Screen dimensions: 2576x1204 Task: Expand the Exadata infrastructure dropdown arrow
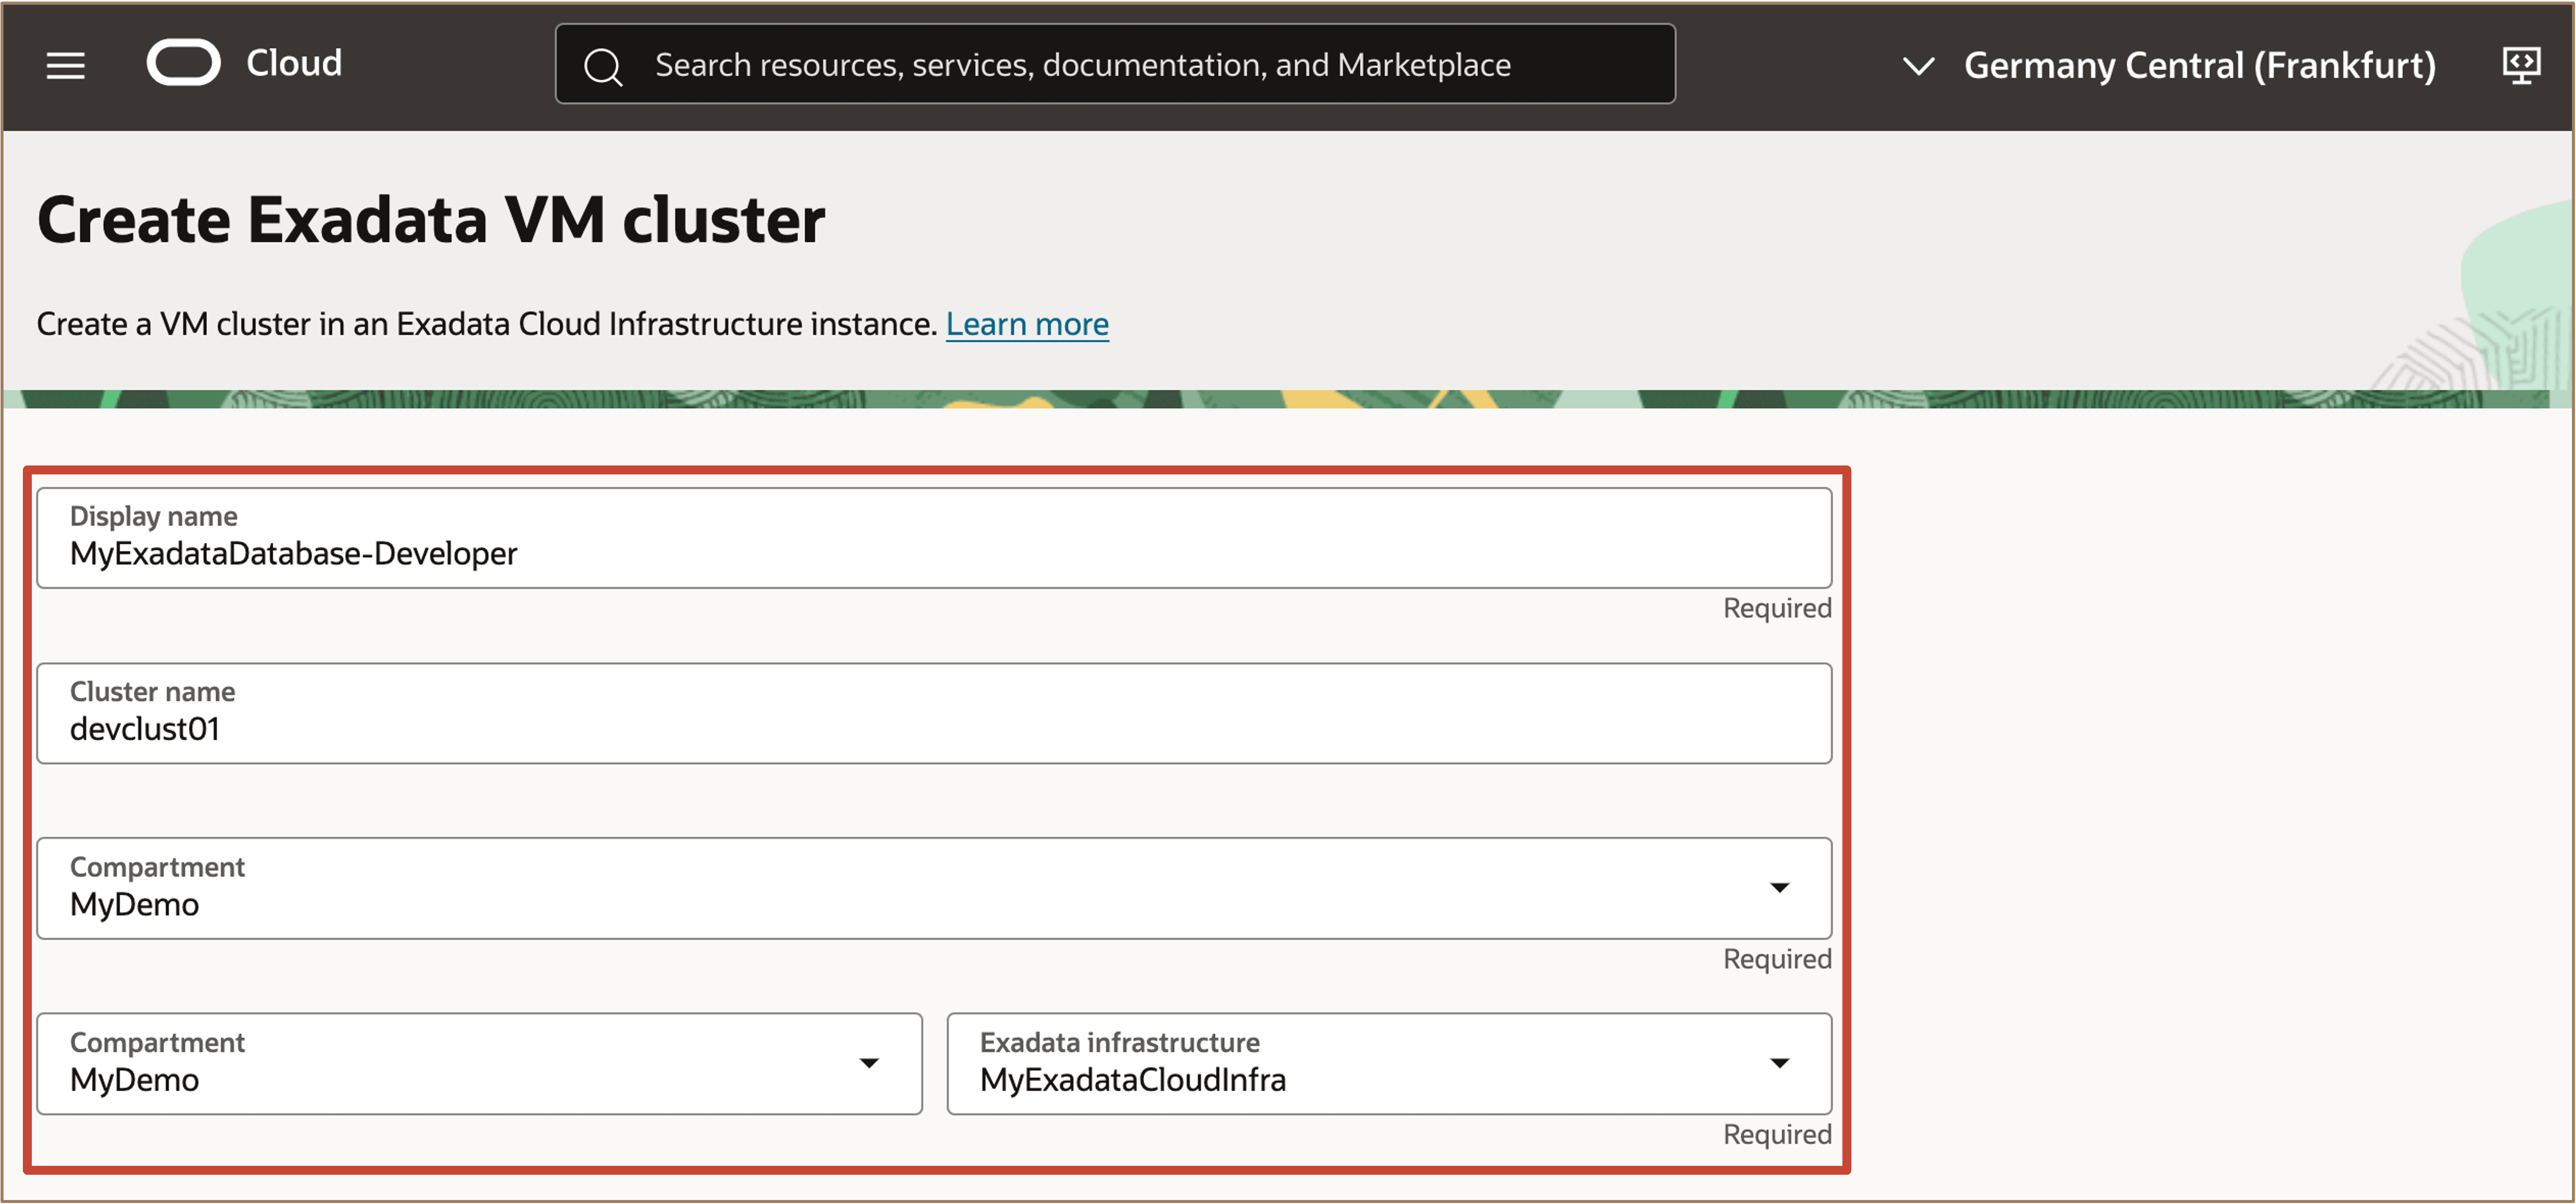[x=1779, y=1063]
